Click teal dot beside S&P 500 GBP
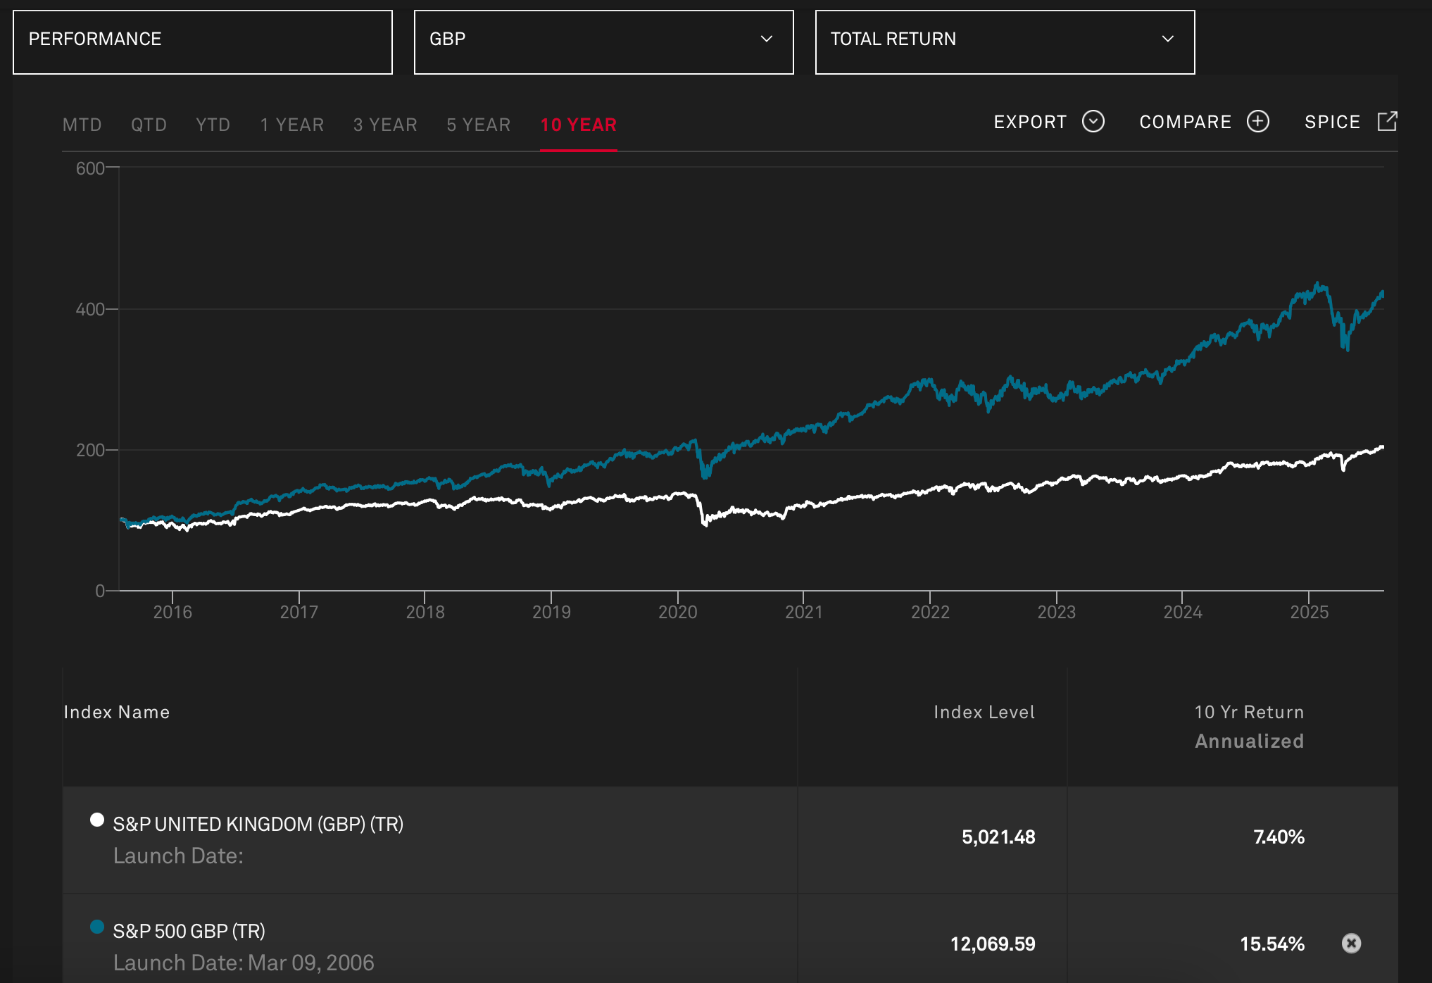Screen dimensions: 1432x983 coord(97,927)
